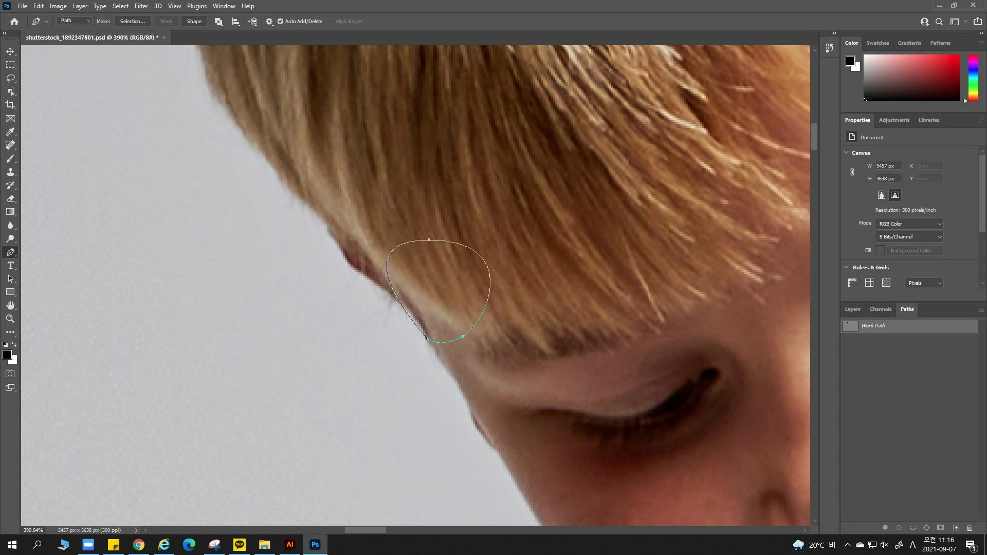The image size is (987, 555).
Task: Open the RGB Color mode dropdown
Action: click(909, 224)
